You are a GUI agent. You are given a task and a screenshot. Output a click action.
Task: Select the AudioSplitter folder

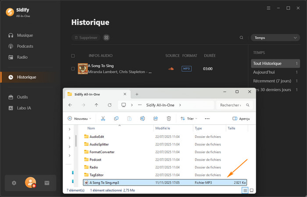click(165, 144)
